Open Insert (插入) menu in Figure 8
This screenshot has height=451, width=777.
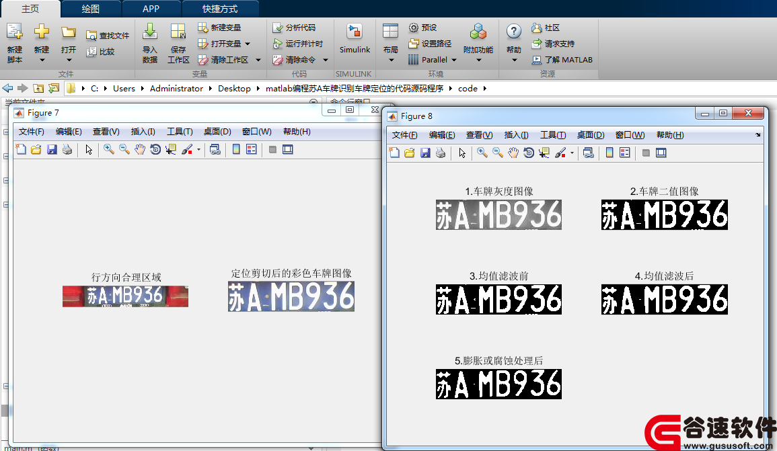point(516,134)
